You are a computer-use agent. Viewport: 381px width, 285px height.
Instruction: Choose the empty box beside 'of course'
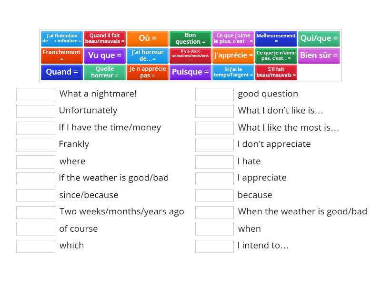pyautogui.click(x=36, y=229)
